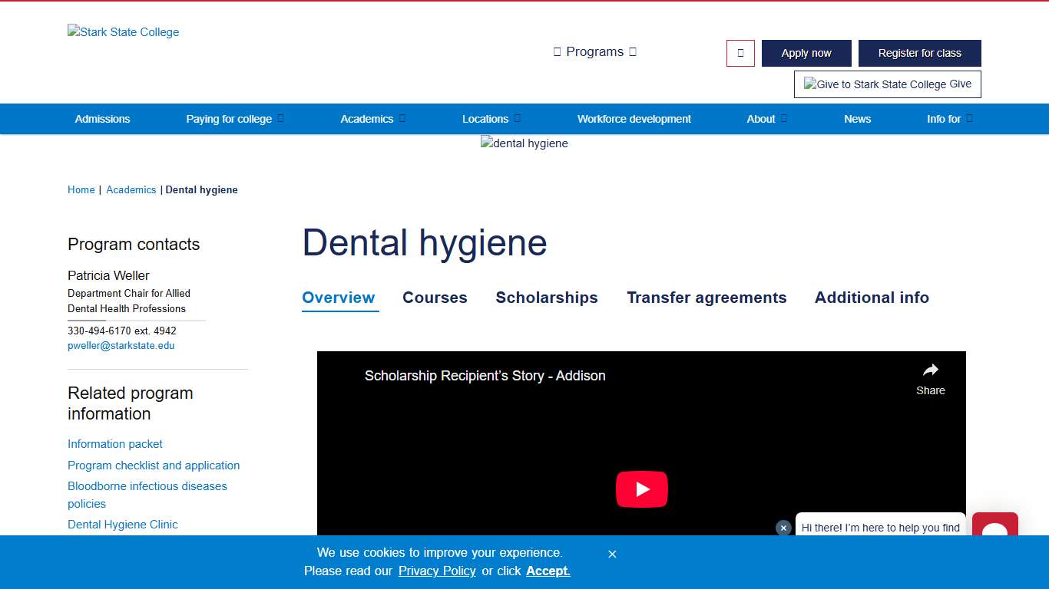Play the Scholarship Recipient's Story video
1049x589 pixels.
pyautogui.click(x=642, y=489)
